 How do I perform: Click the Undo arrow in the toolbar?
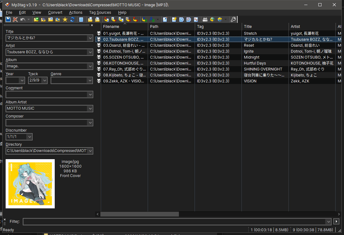[23, 19]
